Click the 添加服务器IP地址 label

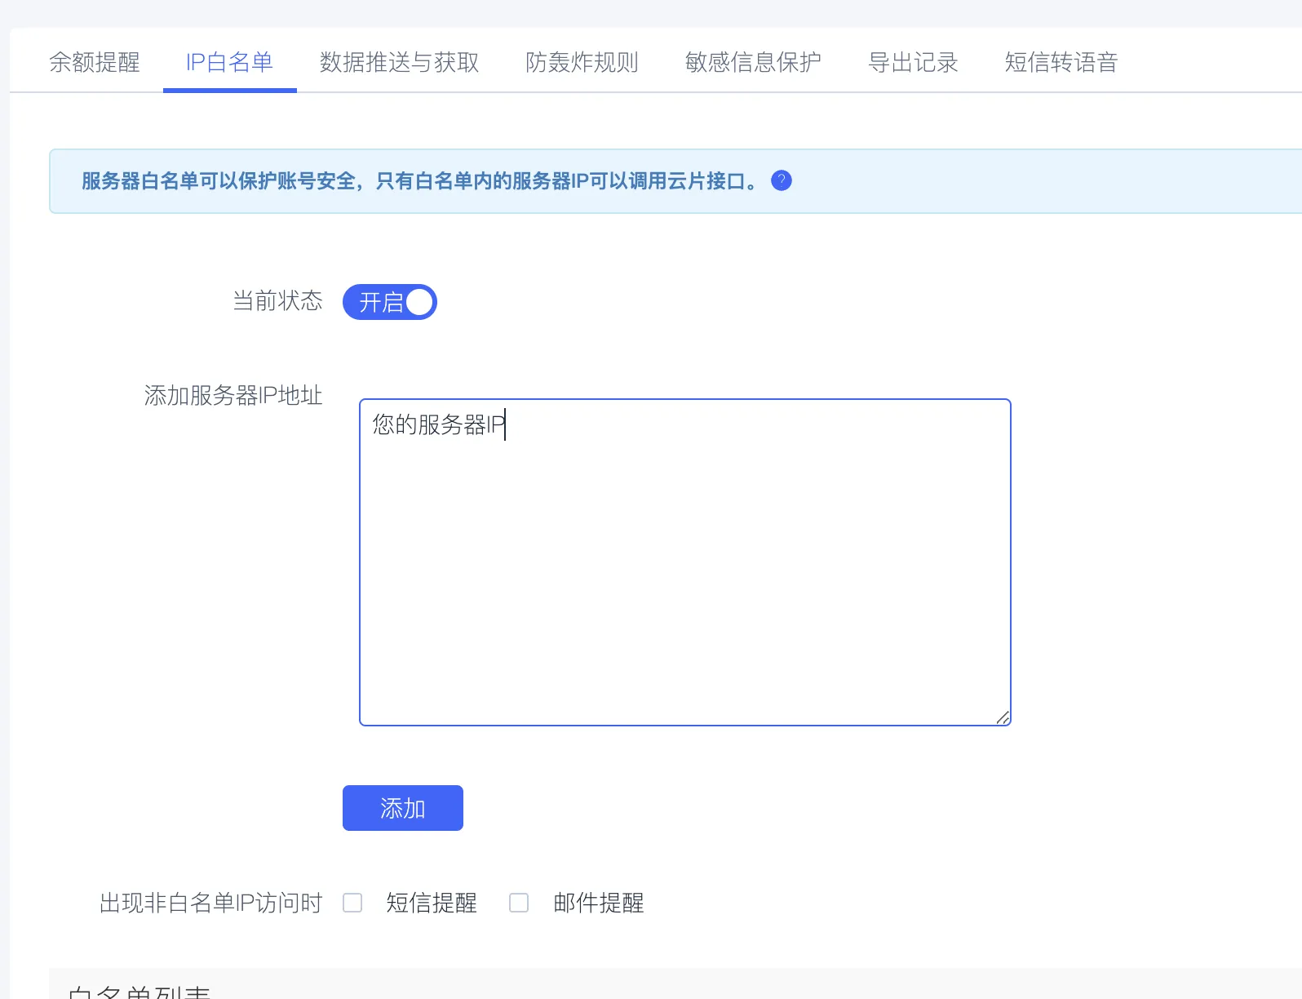233,396
